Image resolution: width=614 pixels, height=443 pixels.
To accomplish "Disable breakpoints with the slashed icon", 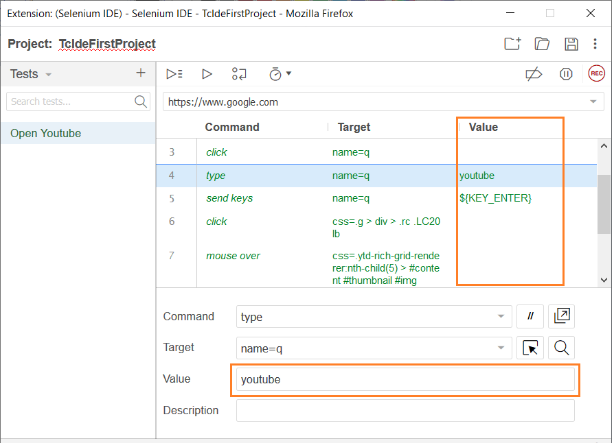I will coord(534,73).
